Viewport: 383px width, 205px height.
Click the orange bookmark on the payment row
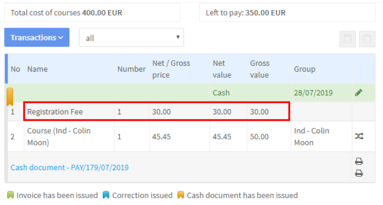click(10, 97)
